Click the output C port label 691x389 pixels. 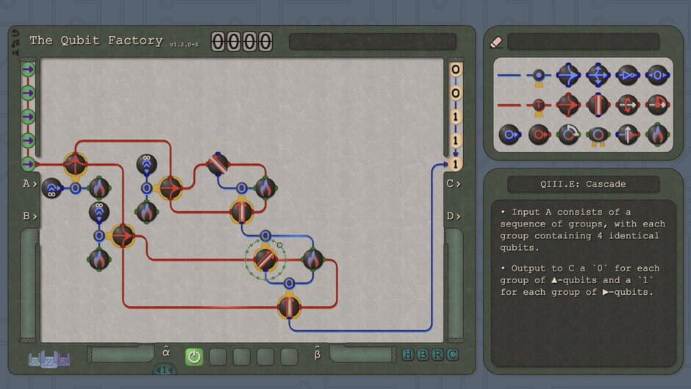(x=453, y=184)
